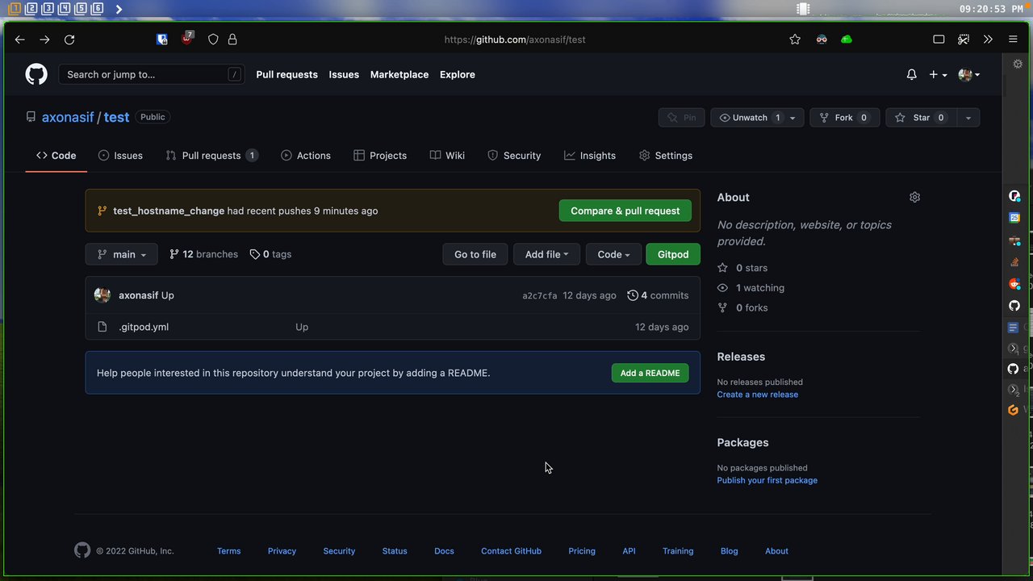This screenshot has width=1033, height=581.
Task: Open the Pull requests repository tab
Action: (x=211, y=156)
